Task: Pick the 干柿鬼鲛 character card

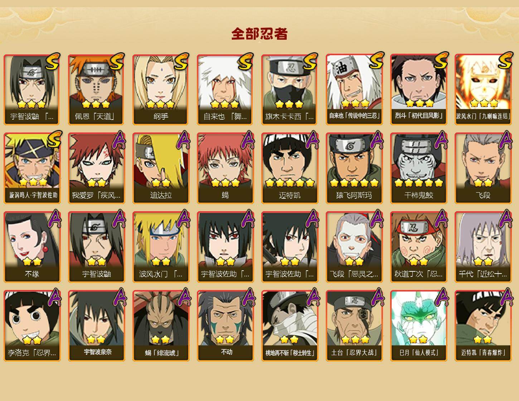Action: (418, 168)
